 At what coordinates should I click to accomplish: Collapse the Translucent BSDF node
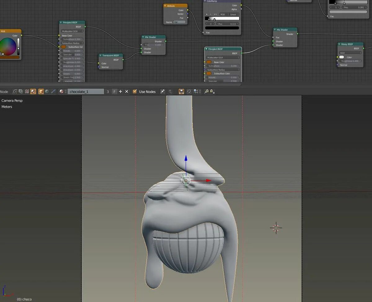tap(101, 55)
